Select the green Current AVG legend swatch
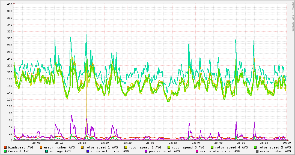This screenshot has width=295, height=155. (5, 151)
